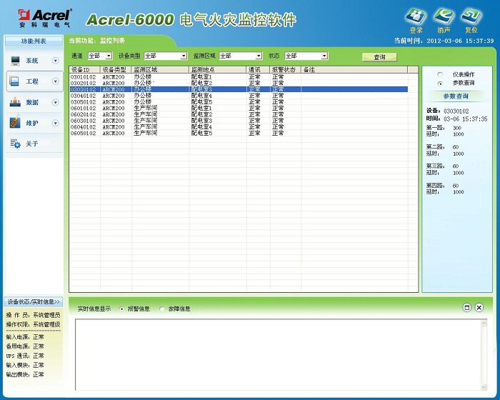500x400 pixels.
Task: Open the 状态 status dropdown
Action: 324,56
